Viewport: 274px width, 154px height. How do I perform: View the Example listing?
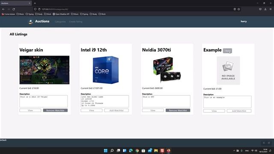click(x=214, y=111)
